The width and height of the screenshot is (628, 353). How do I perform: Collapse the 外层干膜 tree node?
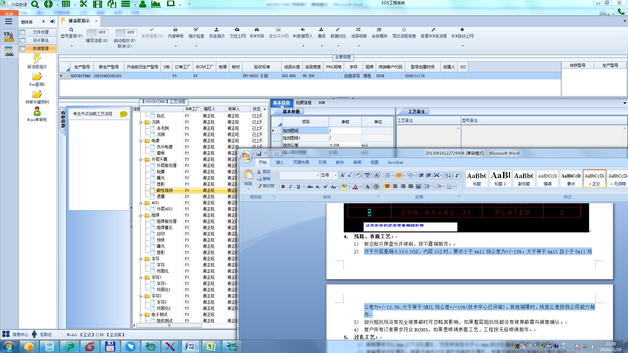[141, 160]
